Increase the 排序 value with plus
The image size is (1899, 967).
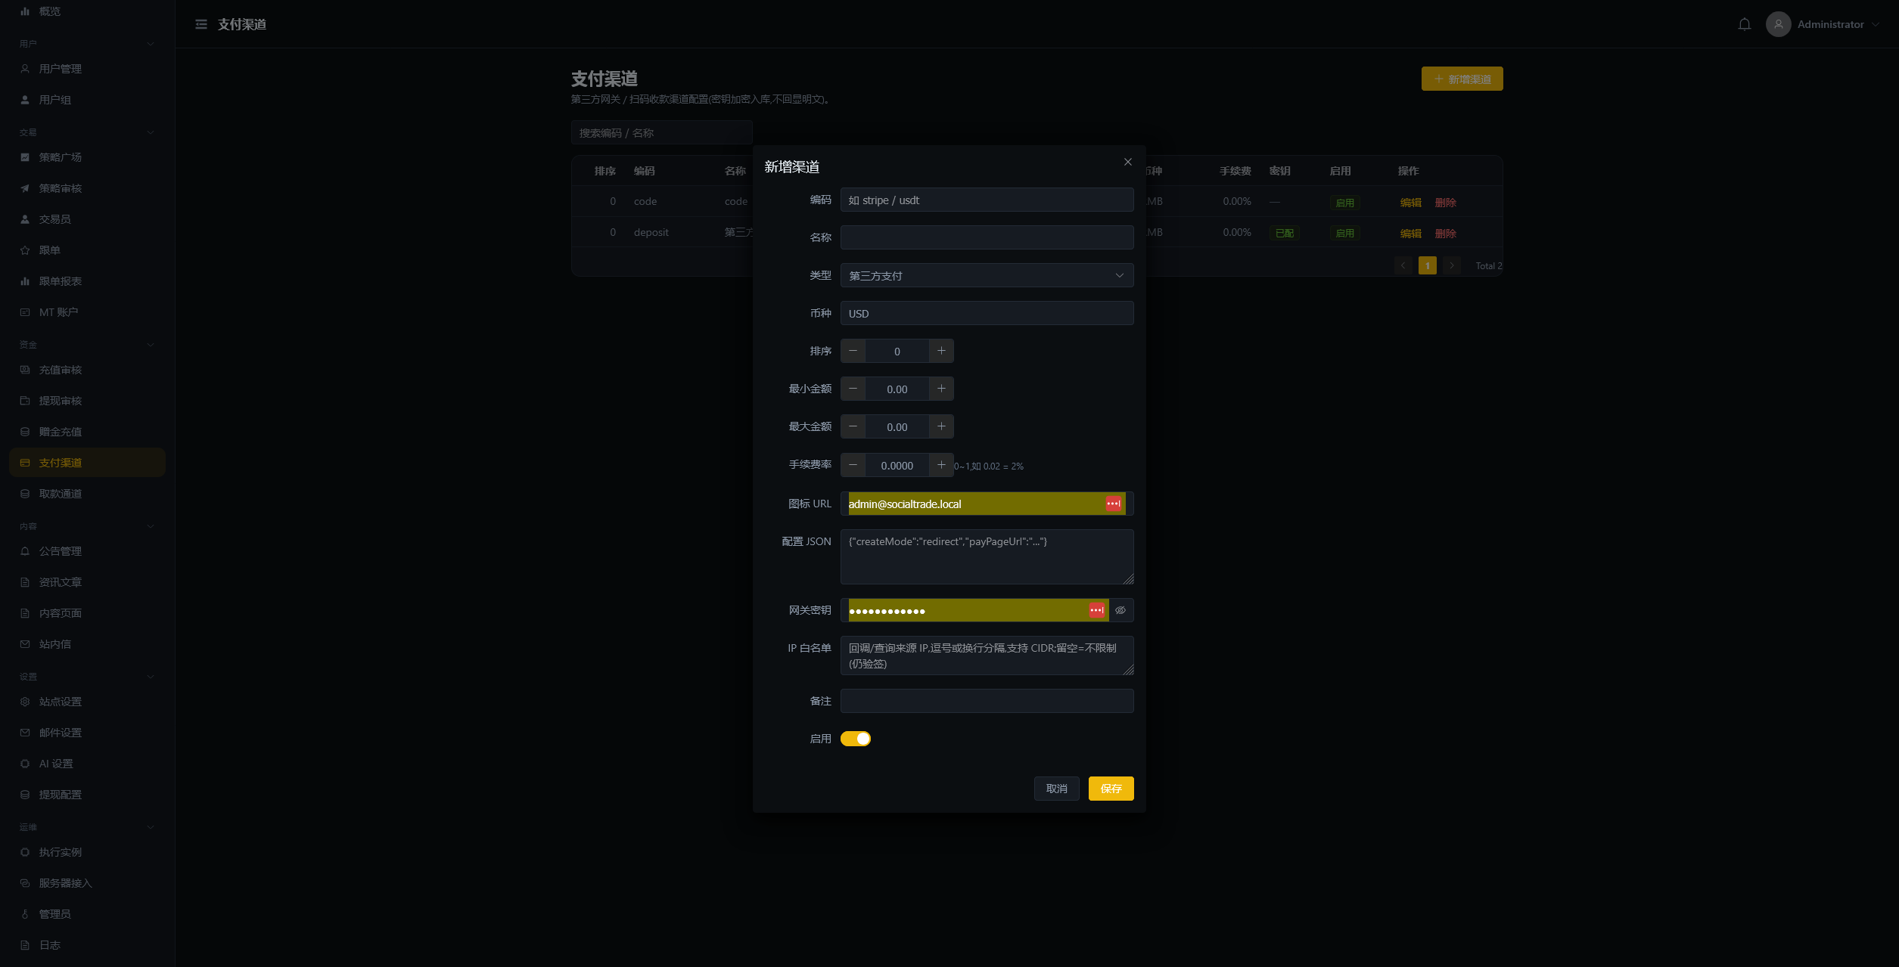(x=941, y=351)
